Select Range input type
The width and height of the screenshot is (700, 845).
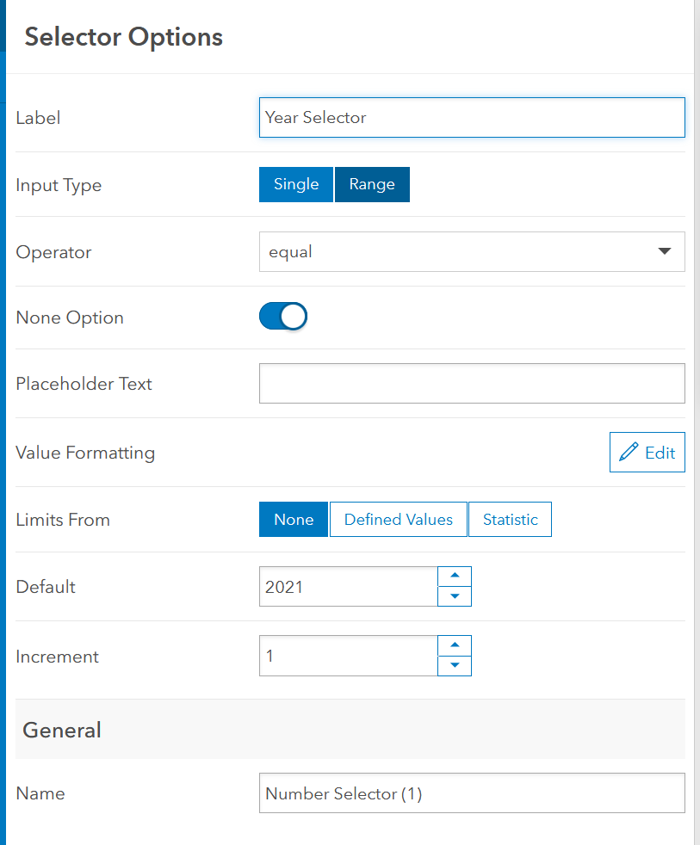point(372,184)
